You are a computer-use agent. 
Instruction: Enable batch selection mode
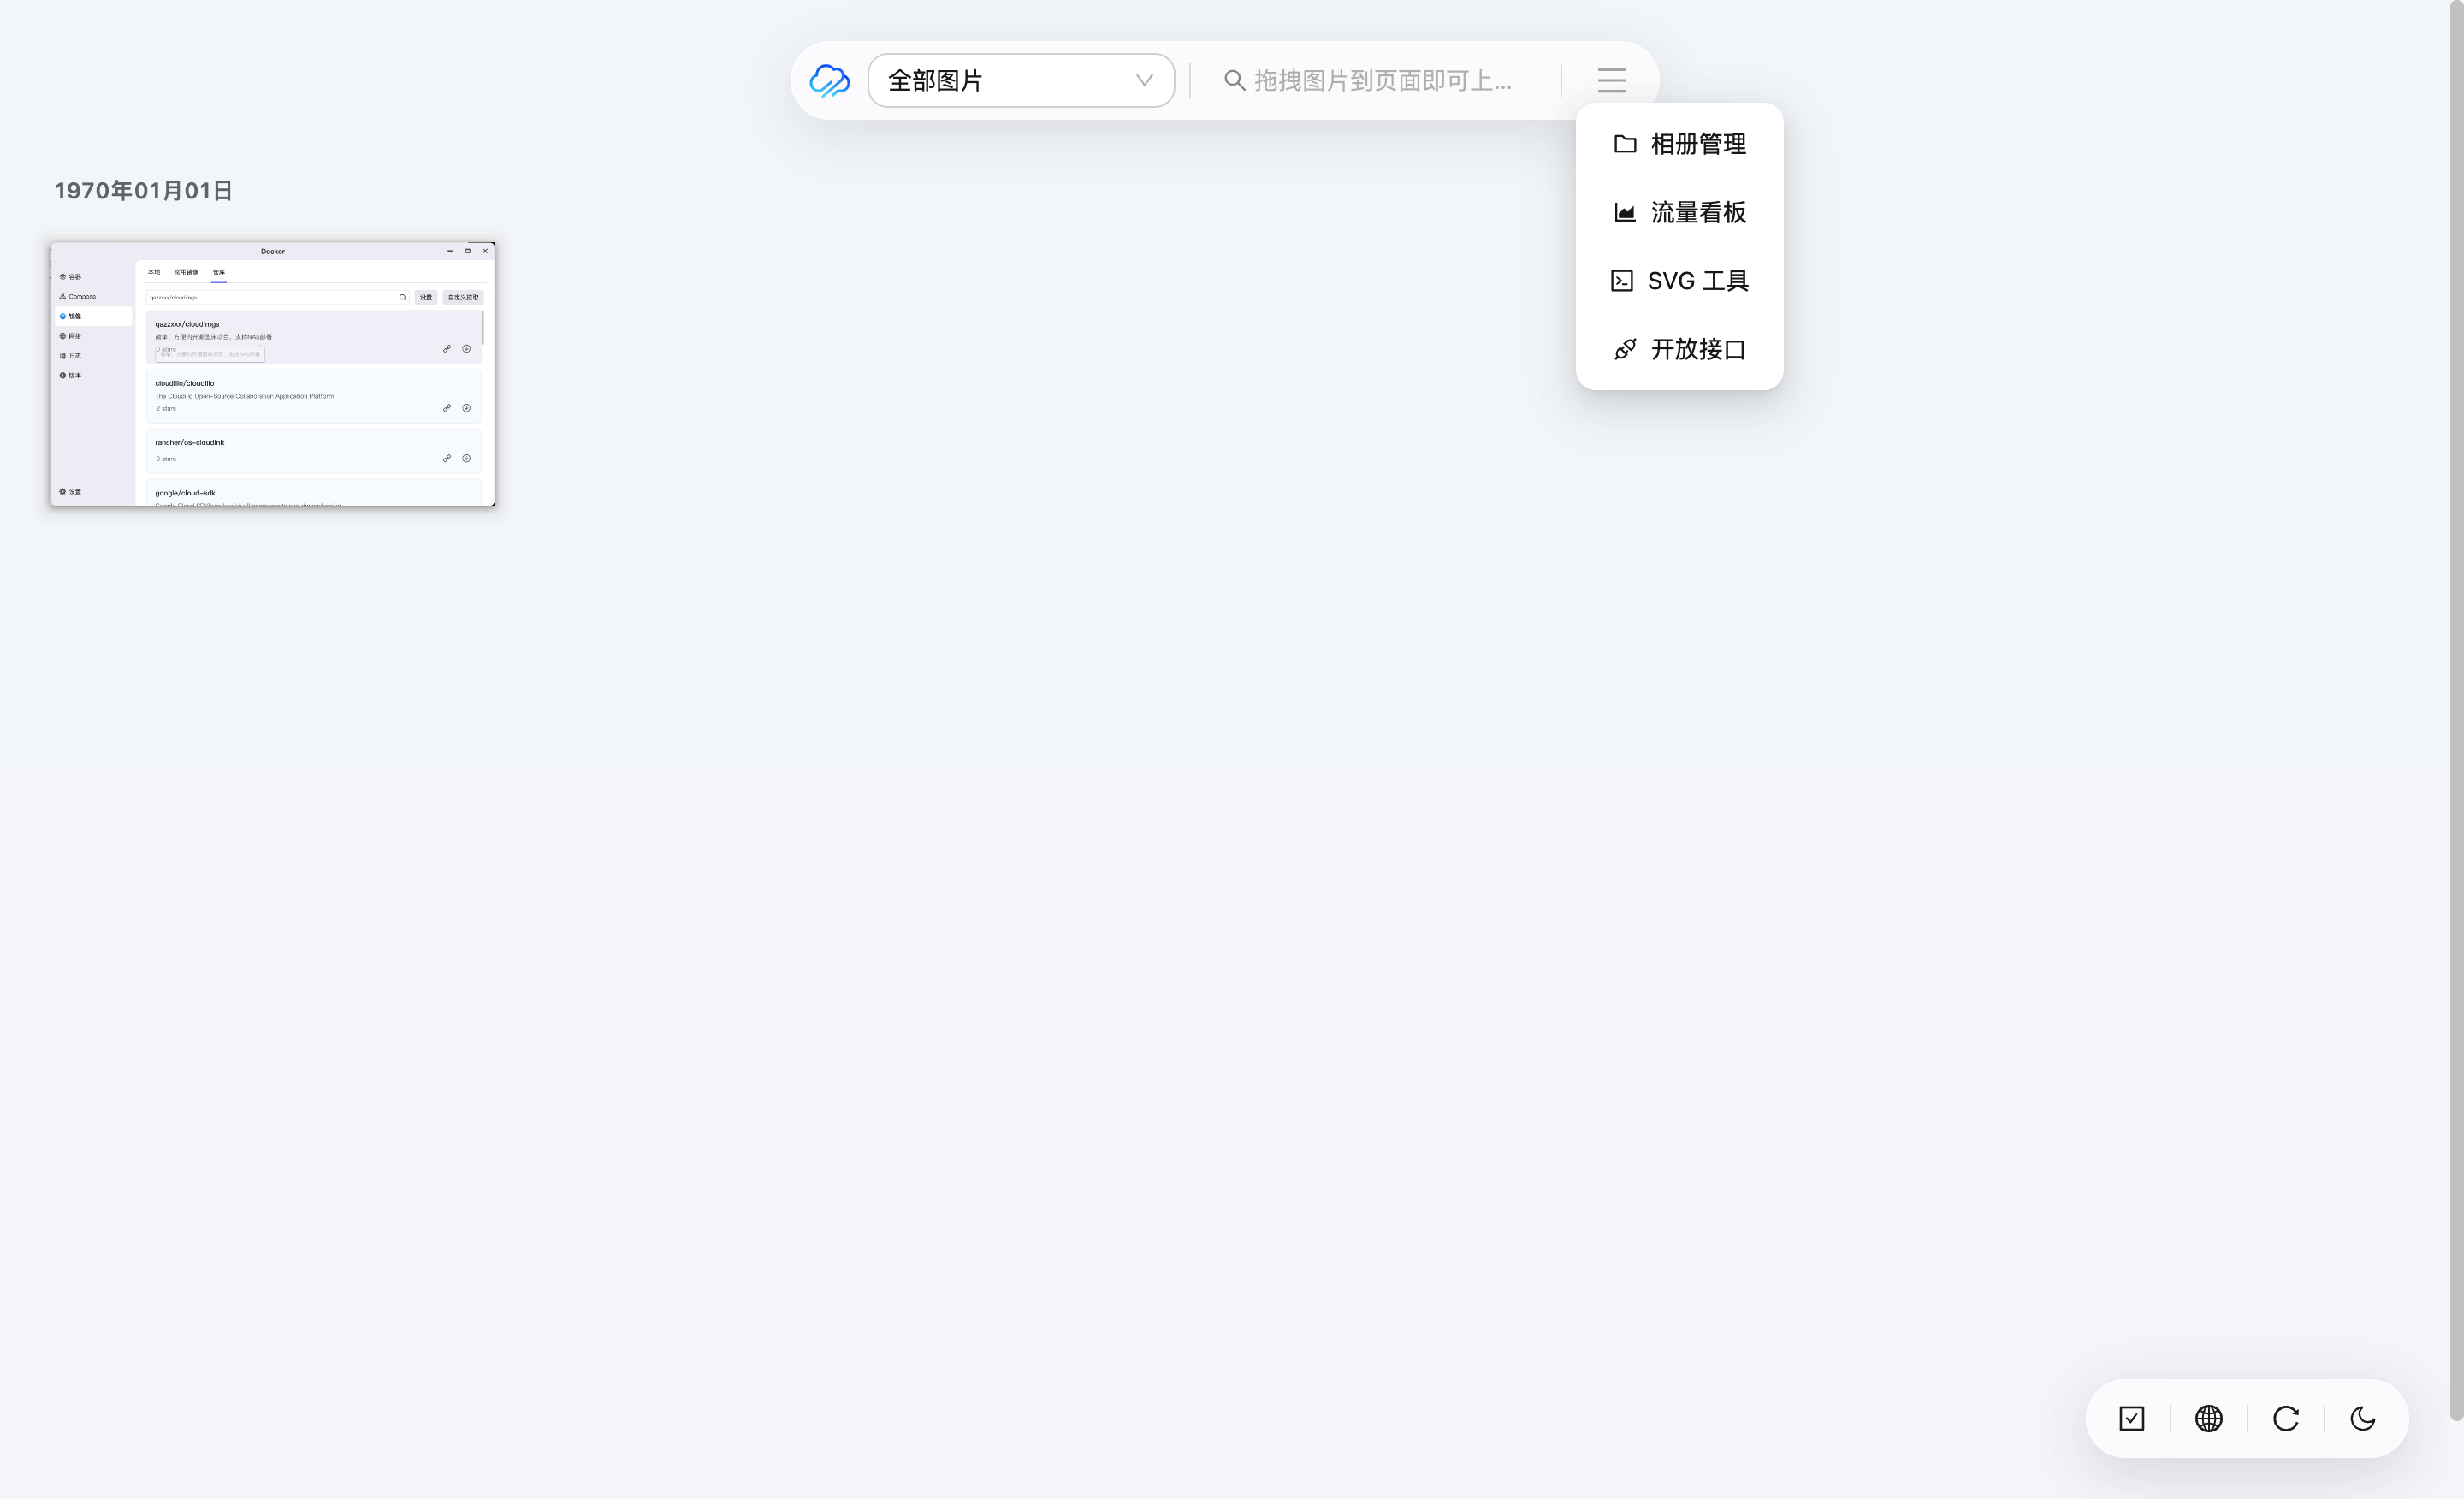[2132, 1419]
